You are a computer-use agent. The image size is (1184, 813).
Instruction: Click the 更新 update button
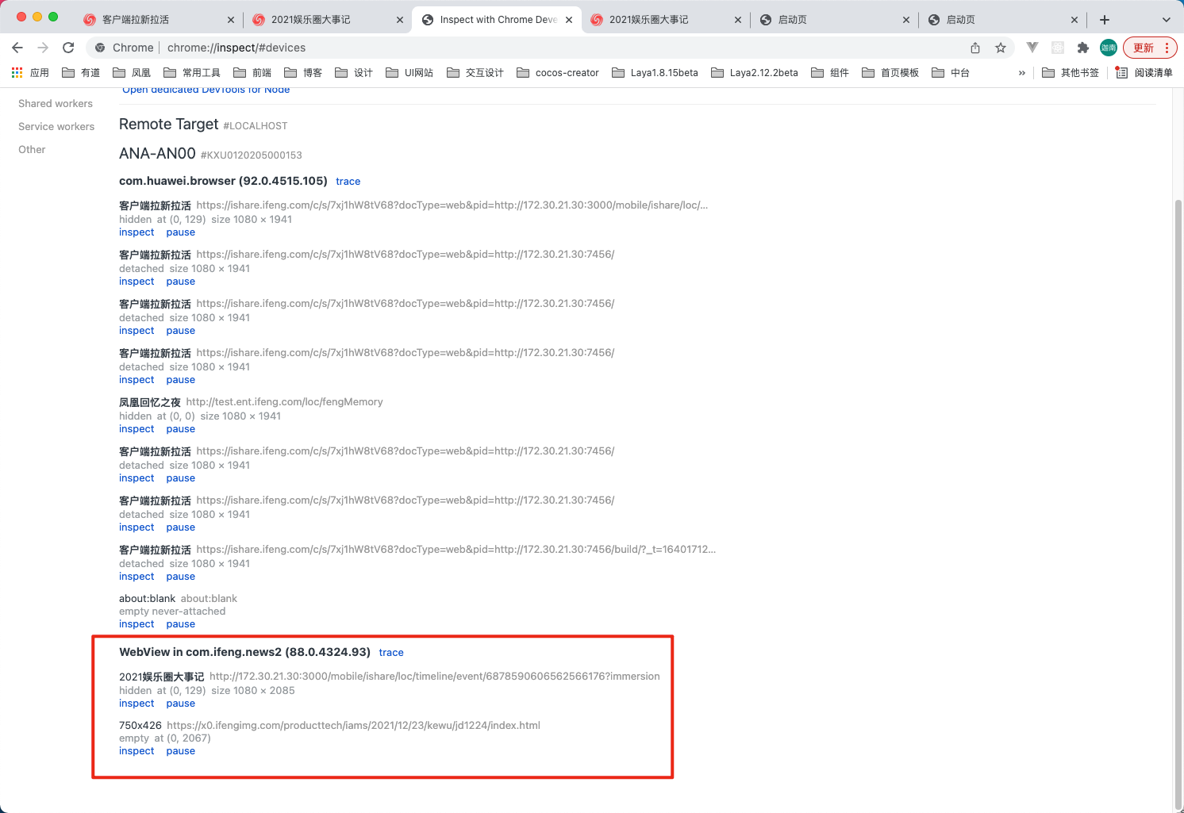1150,48
